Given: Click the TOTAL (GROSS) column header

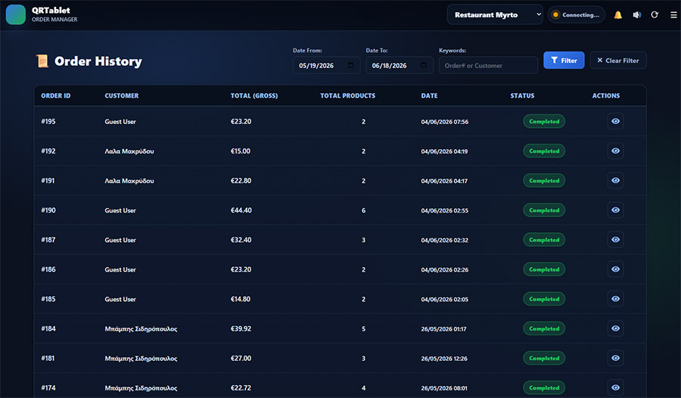Looking at the screenshot, I should click(x=254, y=95).
